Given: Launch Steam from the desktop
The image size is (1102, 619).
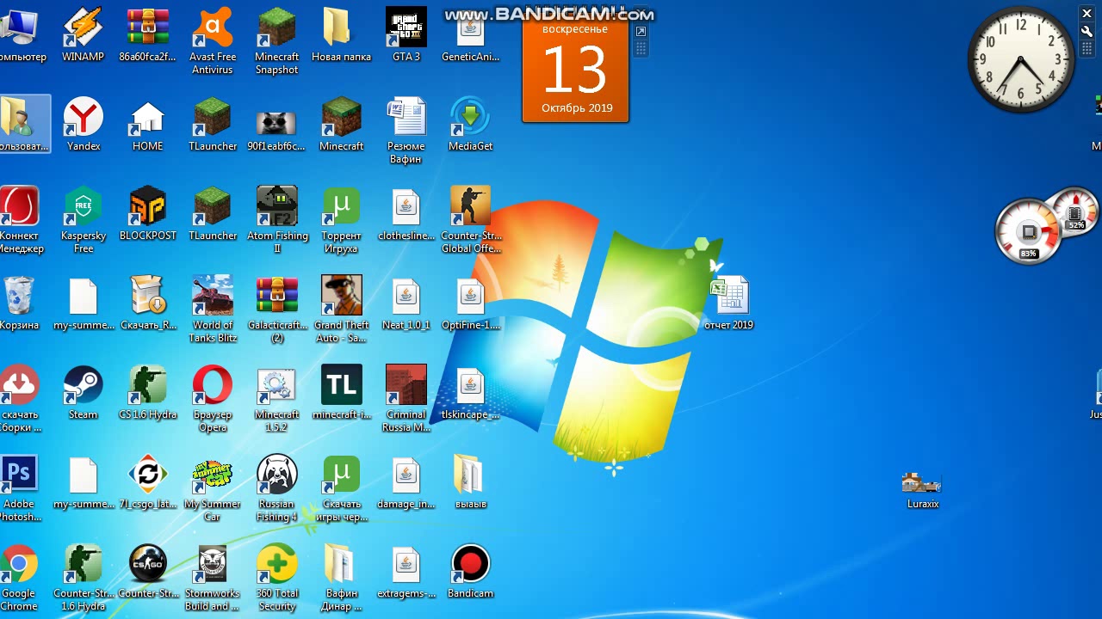Looking at the screenshot, I should (84, 392).
